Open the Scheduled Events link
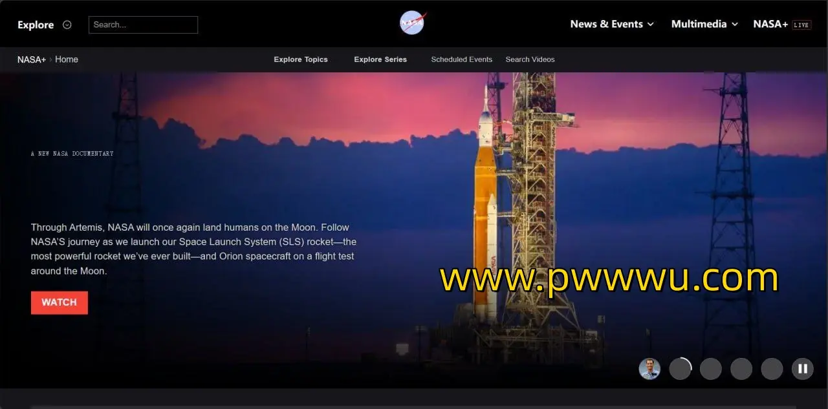Screen dimensions: 828x409 (462, 59)
